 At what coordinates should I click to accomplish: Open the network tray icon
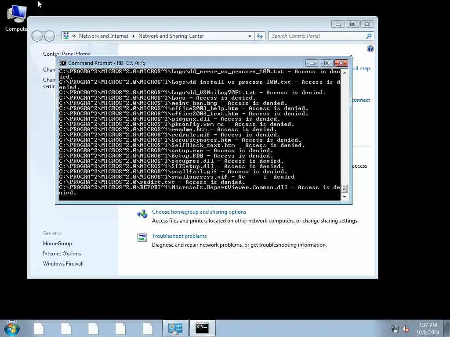click(x=395, y=329)
